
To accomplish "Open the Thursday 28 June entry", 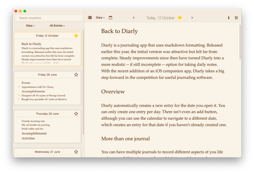I will click(x=47, y=127).
